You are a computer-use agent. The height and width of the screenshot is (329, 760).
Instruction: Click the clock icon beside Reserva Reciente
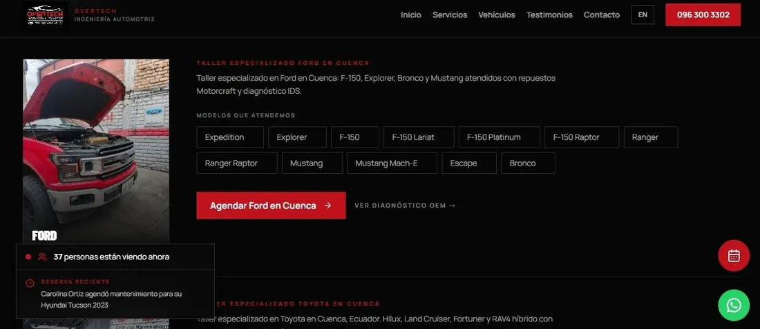click(x=30, y=283)
